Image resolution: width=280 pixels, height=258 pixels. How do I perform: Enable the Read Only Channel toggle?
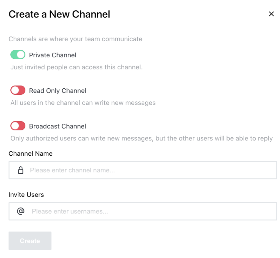tap(18, 90)
